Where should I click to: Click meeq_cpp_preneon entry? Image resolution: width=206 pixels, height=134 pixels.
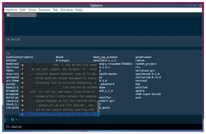coord(105,57)
